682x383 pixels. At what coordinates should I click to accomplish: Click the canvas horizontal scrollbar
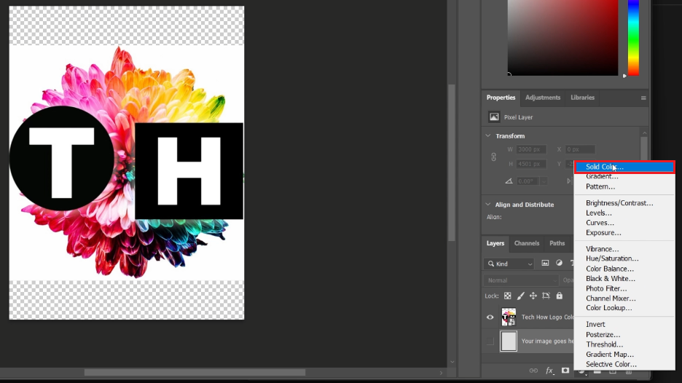pyautogui.click(x=195, y=373)
